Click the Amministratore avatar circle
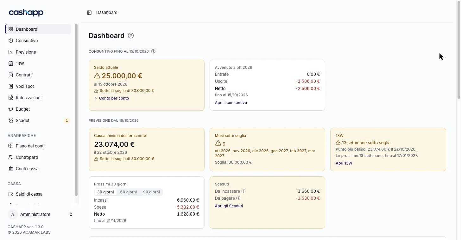This screenshot has width=461, height=240. (13, 214)
